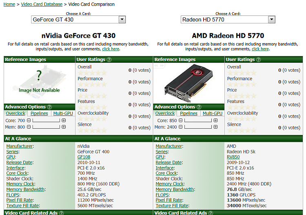
Task: Rate HD 5770 Silence with stars
Action: tap(242, 130)
